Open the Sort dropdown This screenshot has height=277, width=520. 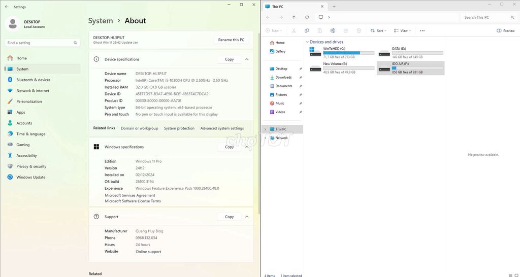tap(378, 30)
